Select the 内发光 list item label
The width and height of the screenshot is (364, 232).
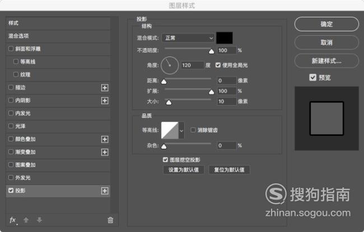(23, 113)
